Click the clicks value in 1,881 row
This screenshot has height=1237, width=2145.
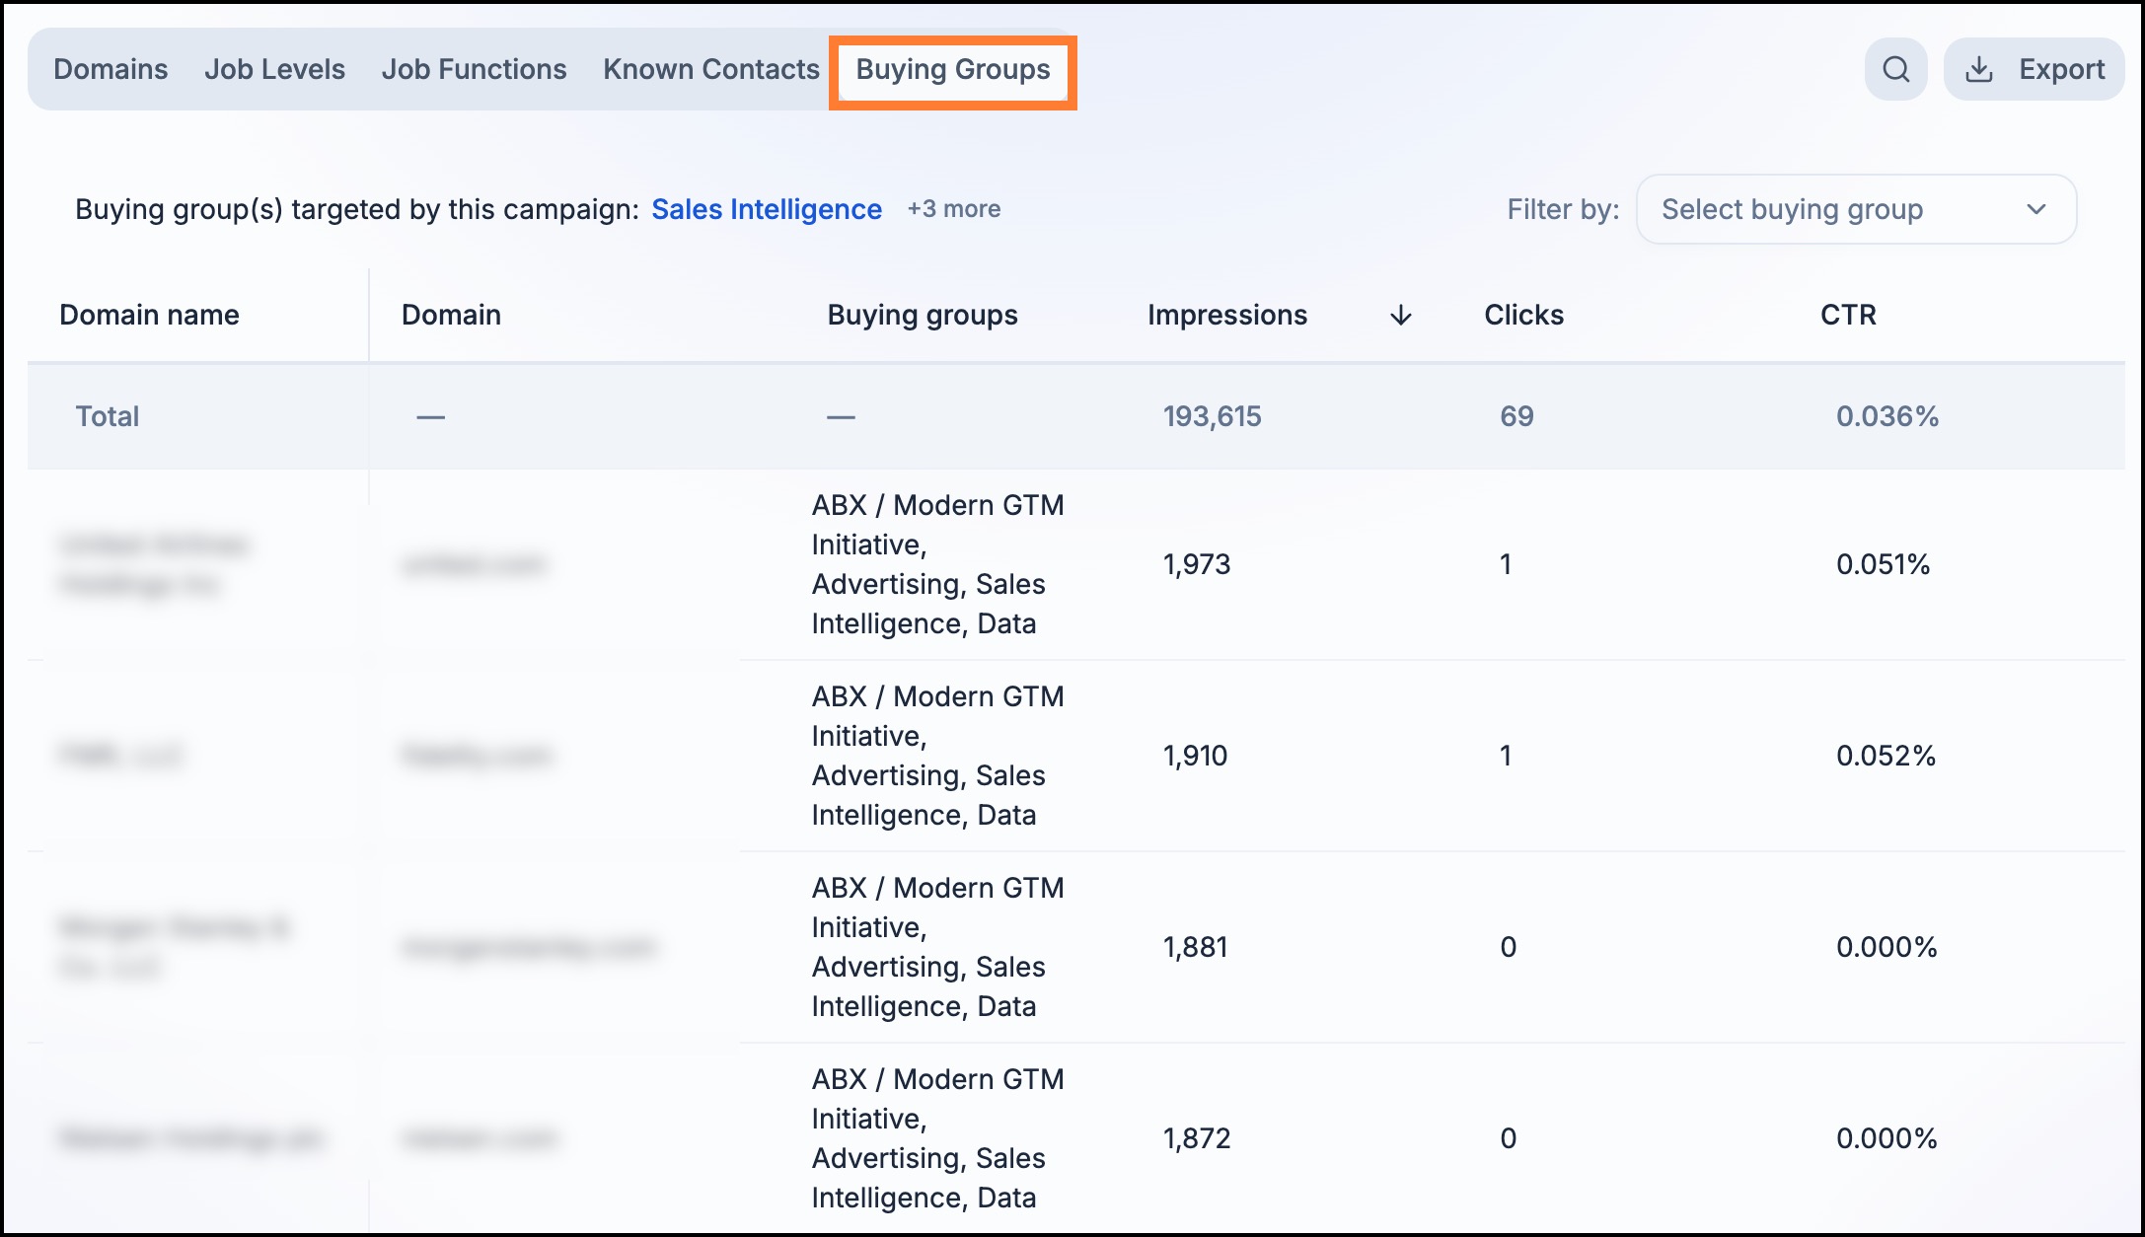[x=1508, y=947]
